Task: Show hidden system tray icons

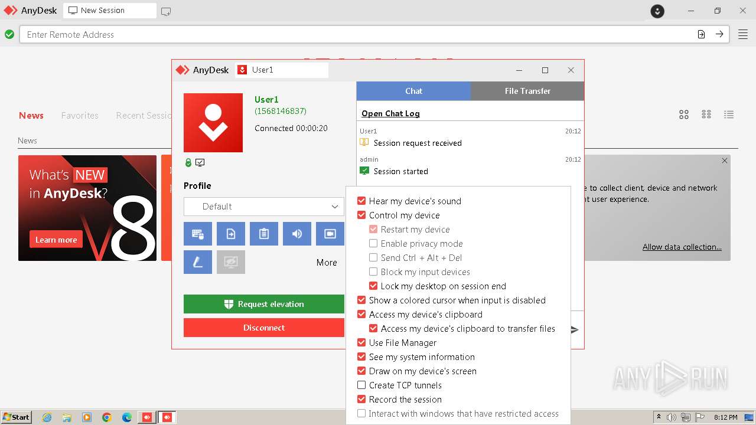Action: (659, 417)
